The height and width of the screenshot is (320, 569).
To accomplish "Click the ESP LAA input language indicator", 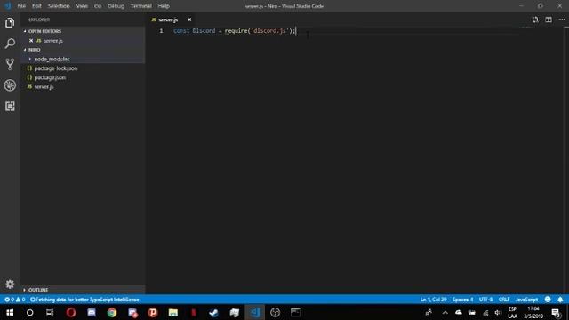I will (512, 312).
